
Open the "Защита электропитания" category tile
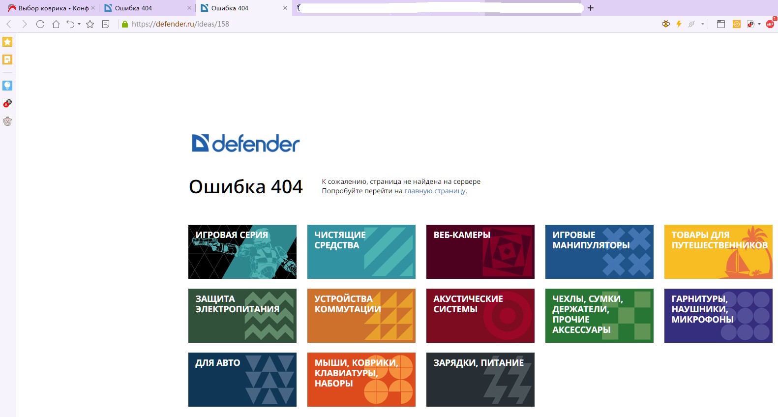tap(242, 316)
